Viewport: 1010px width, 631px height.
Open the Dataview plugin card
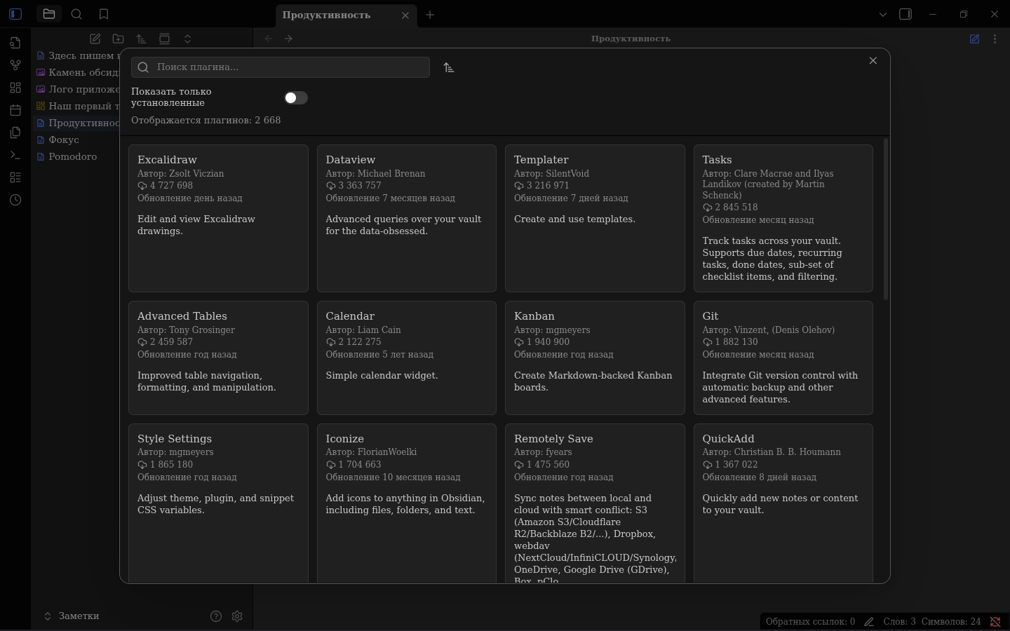(x=406, y=218)
